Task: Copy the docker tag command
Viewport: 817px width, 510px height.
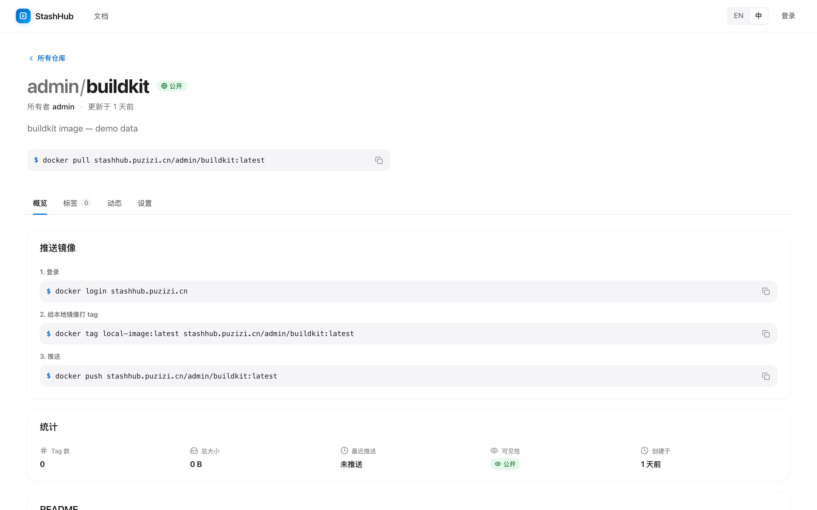Action: pyautogui.click(x=766, y=333)
